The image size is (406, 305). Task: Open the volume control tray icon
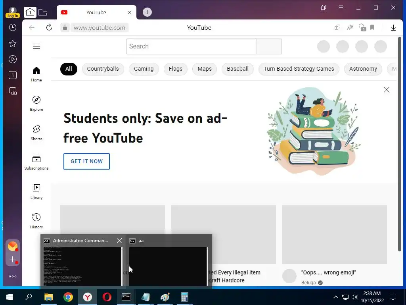coord(354,297)
